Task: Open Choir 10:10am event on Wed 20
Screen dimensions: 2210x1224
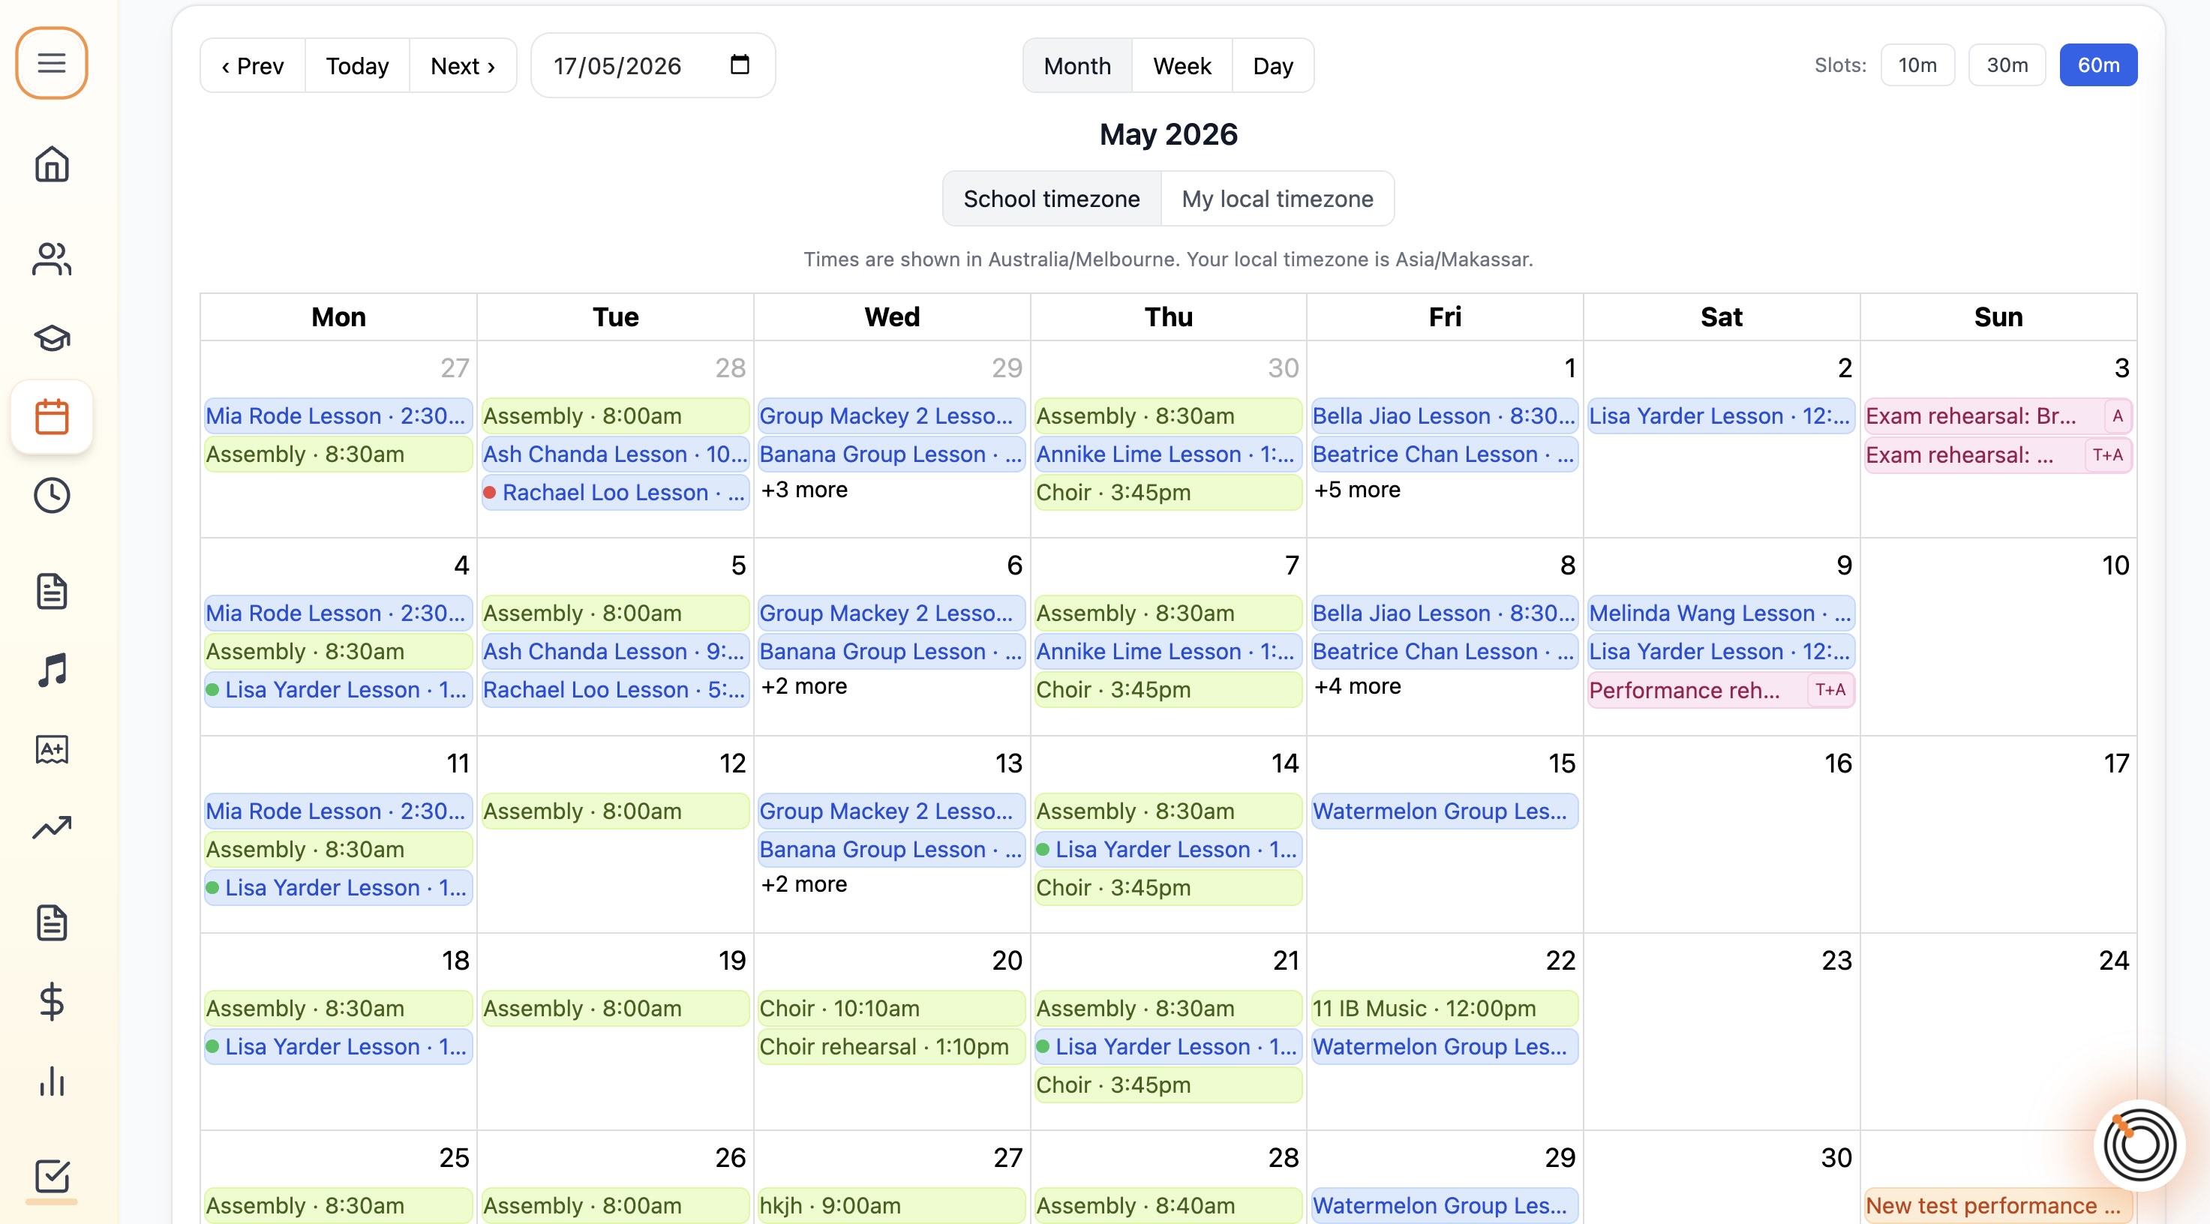Action: point(891,1009)
